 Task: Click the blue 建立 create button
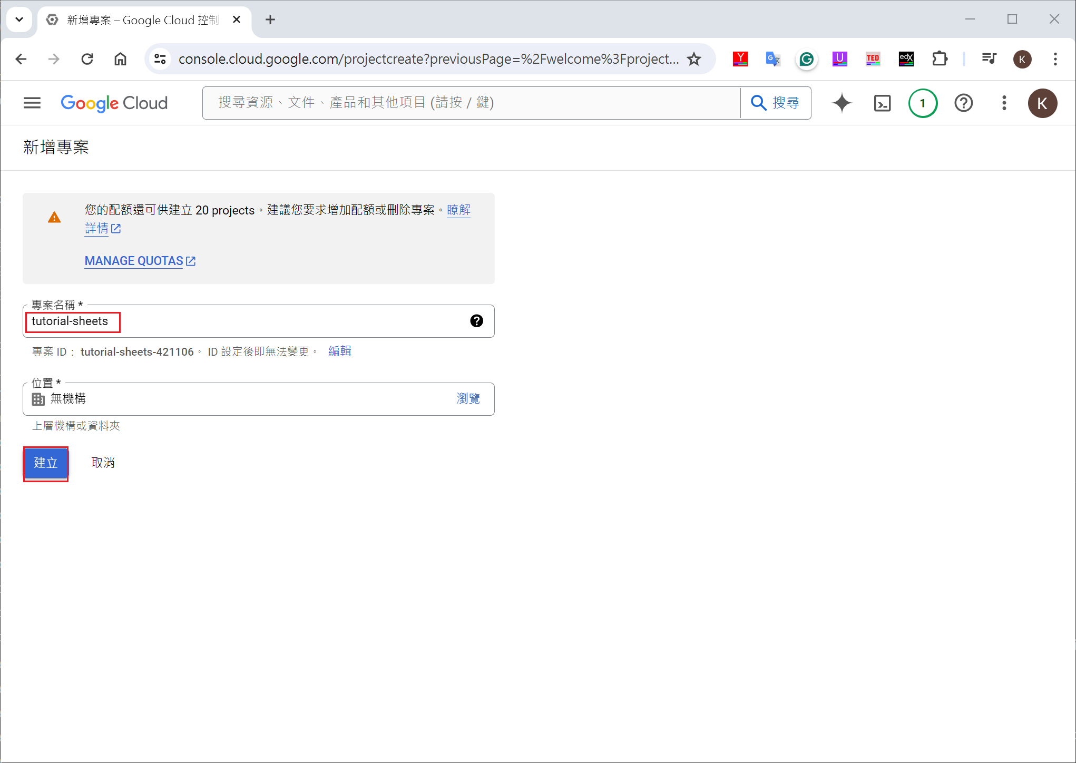tap(46, 463)
